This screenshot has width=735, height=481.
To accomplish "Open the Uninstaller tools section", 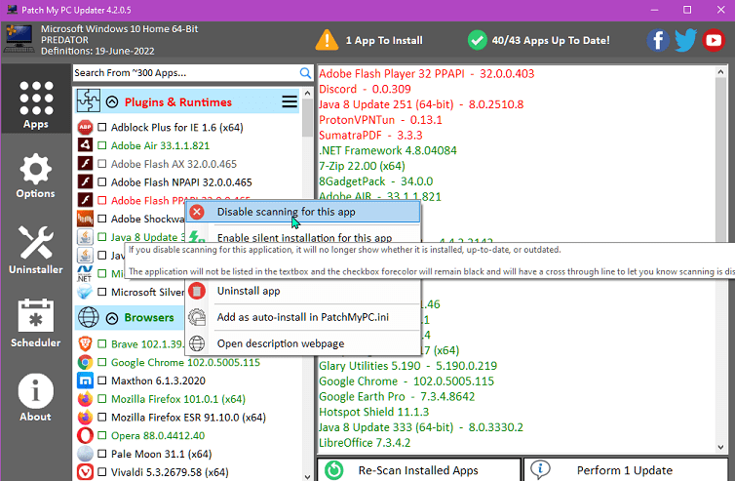I will coord(36,250).
